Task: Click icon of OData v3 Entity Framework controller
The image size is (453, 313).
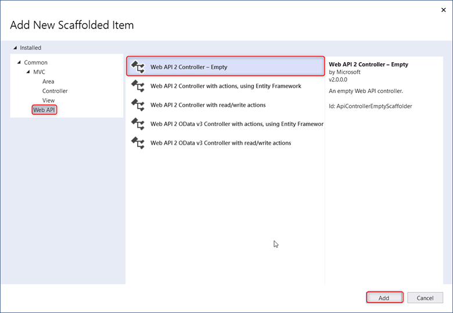Action: pos(138,124)
